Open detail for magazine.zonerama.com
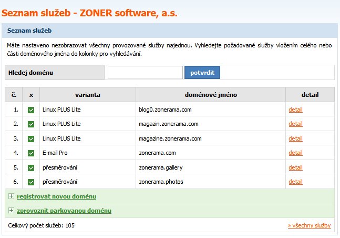340x238 pixels. click(x=295, y=138)
